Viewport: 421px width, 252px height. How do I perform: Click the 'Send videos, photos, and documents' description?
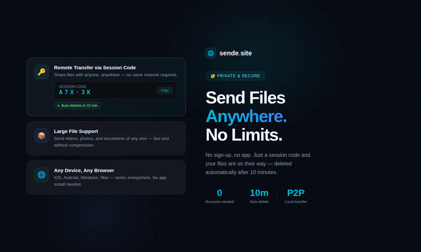pos(111,142)
